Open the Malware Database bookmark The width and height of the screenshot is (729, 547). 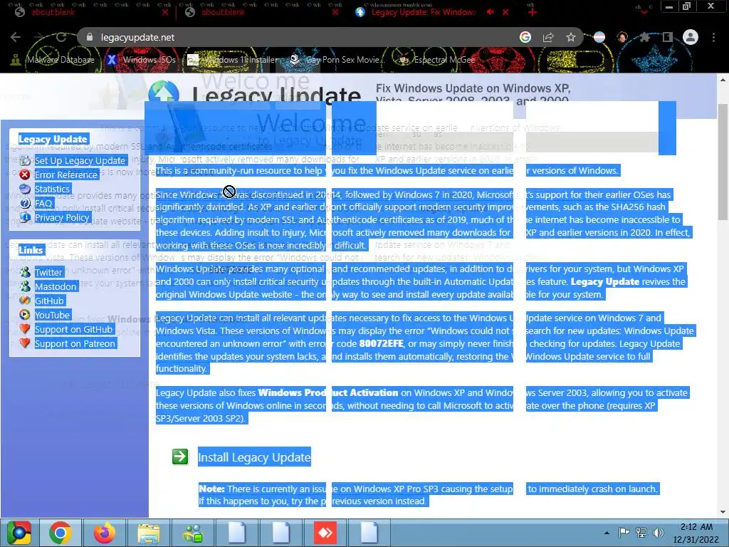tap(53, 60)
